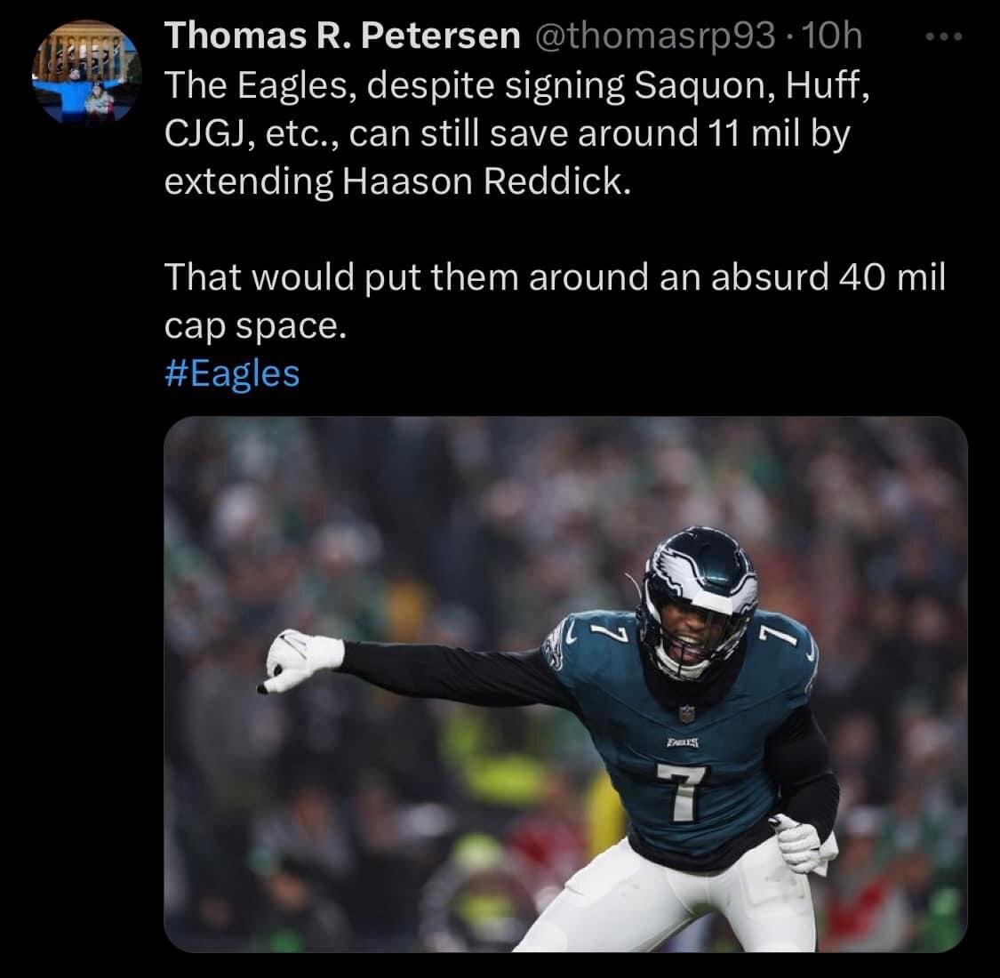Screen dimensions: 1000x978
Task: Click the '40 mil cap space' paragraph
Action: [x=554, y=301]
